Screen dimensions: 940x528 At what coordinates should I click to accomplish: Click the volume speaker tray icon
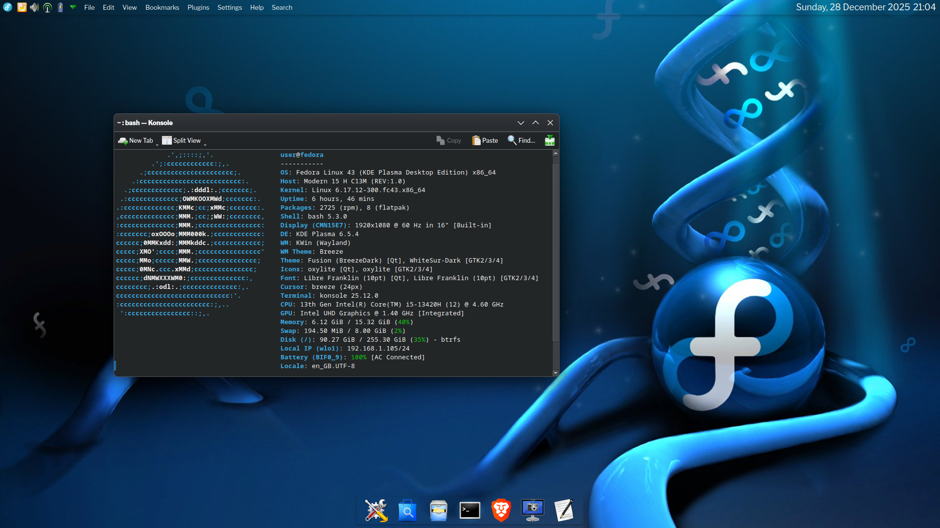pyautogui.click(x=34, y=7)
